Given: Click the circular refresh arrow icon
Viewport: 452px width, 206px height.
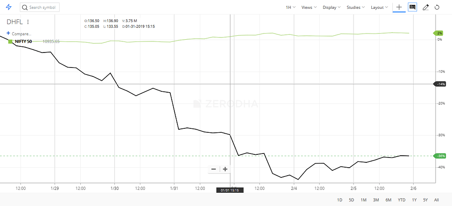Looking at the screenshot, I should (x=437, y=7).
